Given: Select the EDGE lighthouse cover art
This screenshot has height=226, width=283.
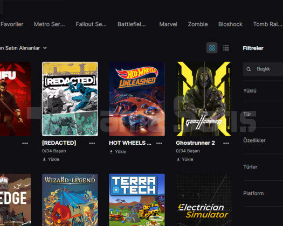Looking at the screenshot, I should (15, 200).
